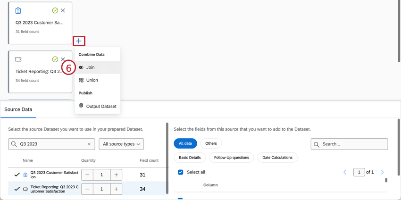Toggle checkmark for Ticket Reporting row

coord(17,189)
